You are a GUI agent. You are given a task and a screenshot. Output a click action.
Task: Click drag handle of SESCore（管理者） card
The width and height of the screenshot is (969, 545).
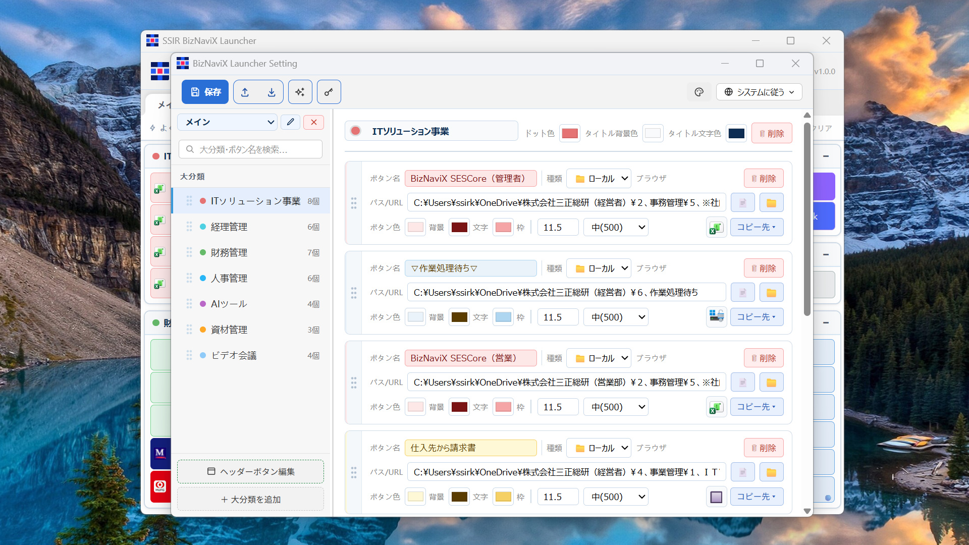pos(354,203)
